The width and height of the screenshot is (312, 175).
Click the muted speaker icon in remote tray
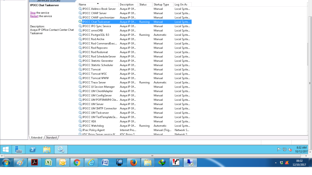click(x=290, y=150)
